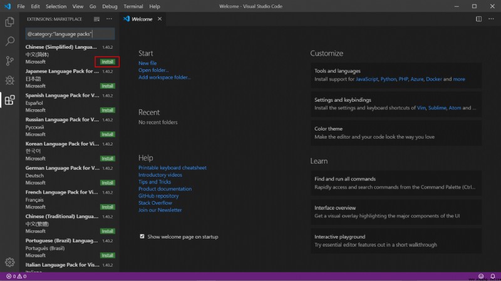Install Chinese (Simplified) Language Pack
Viewport: 501px width, 281px height.
107,62
